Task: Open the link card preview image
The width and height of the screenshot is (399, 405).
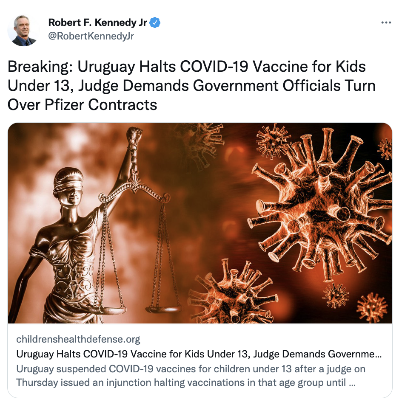Action: tap(200, 223)
